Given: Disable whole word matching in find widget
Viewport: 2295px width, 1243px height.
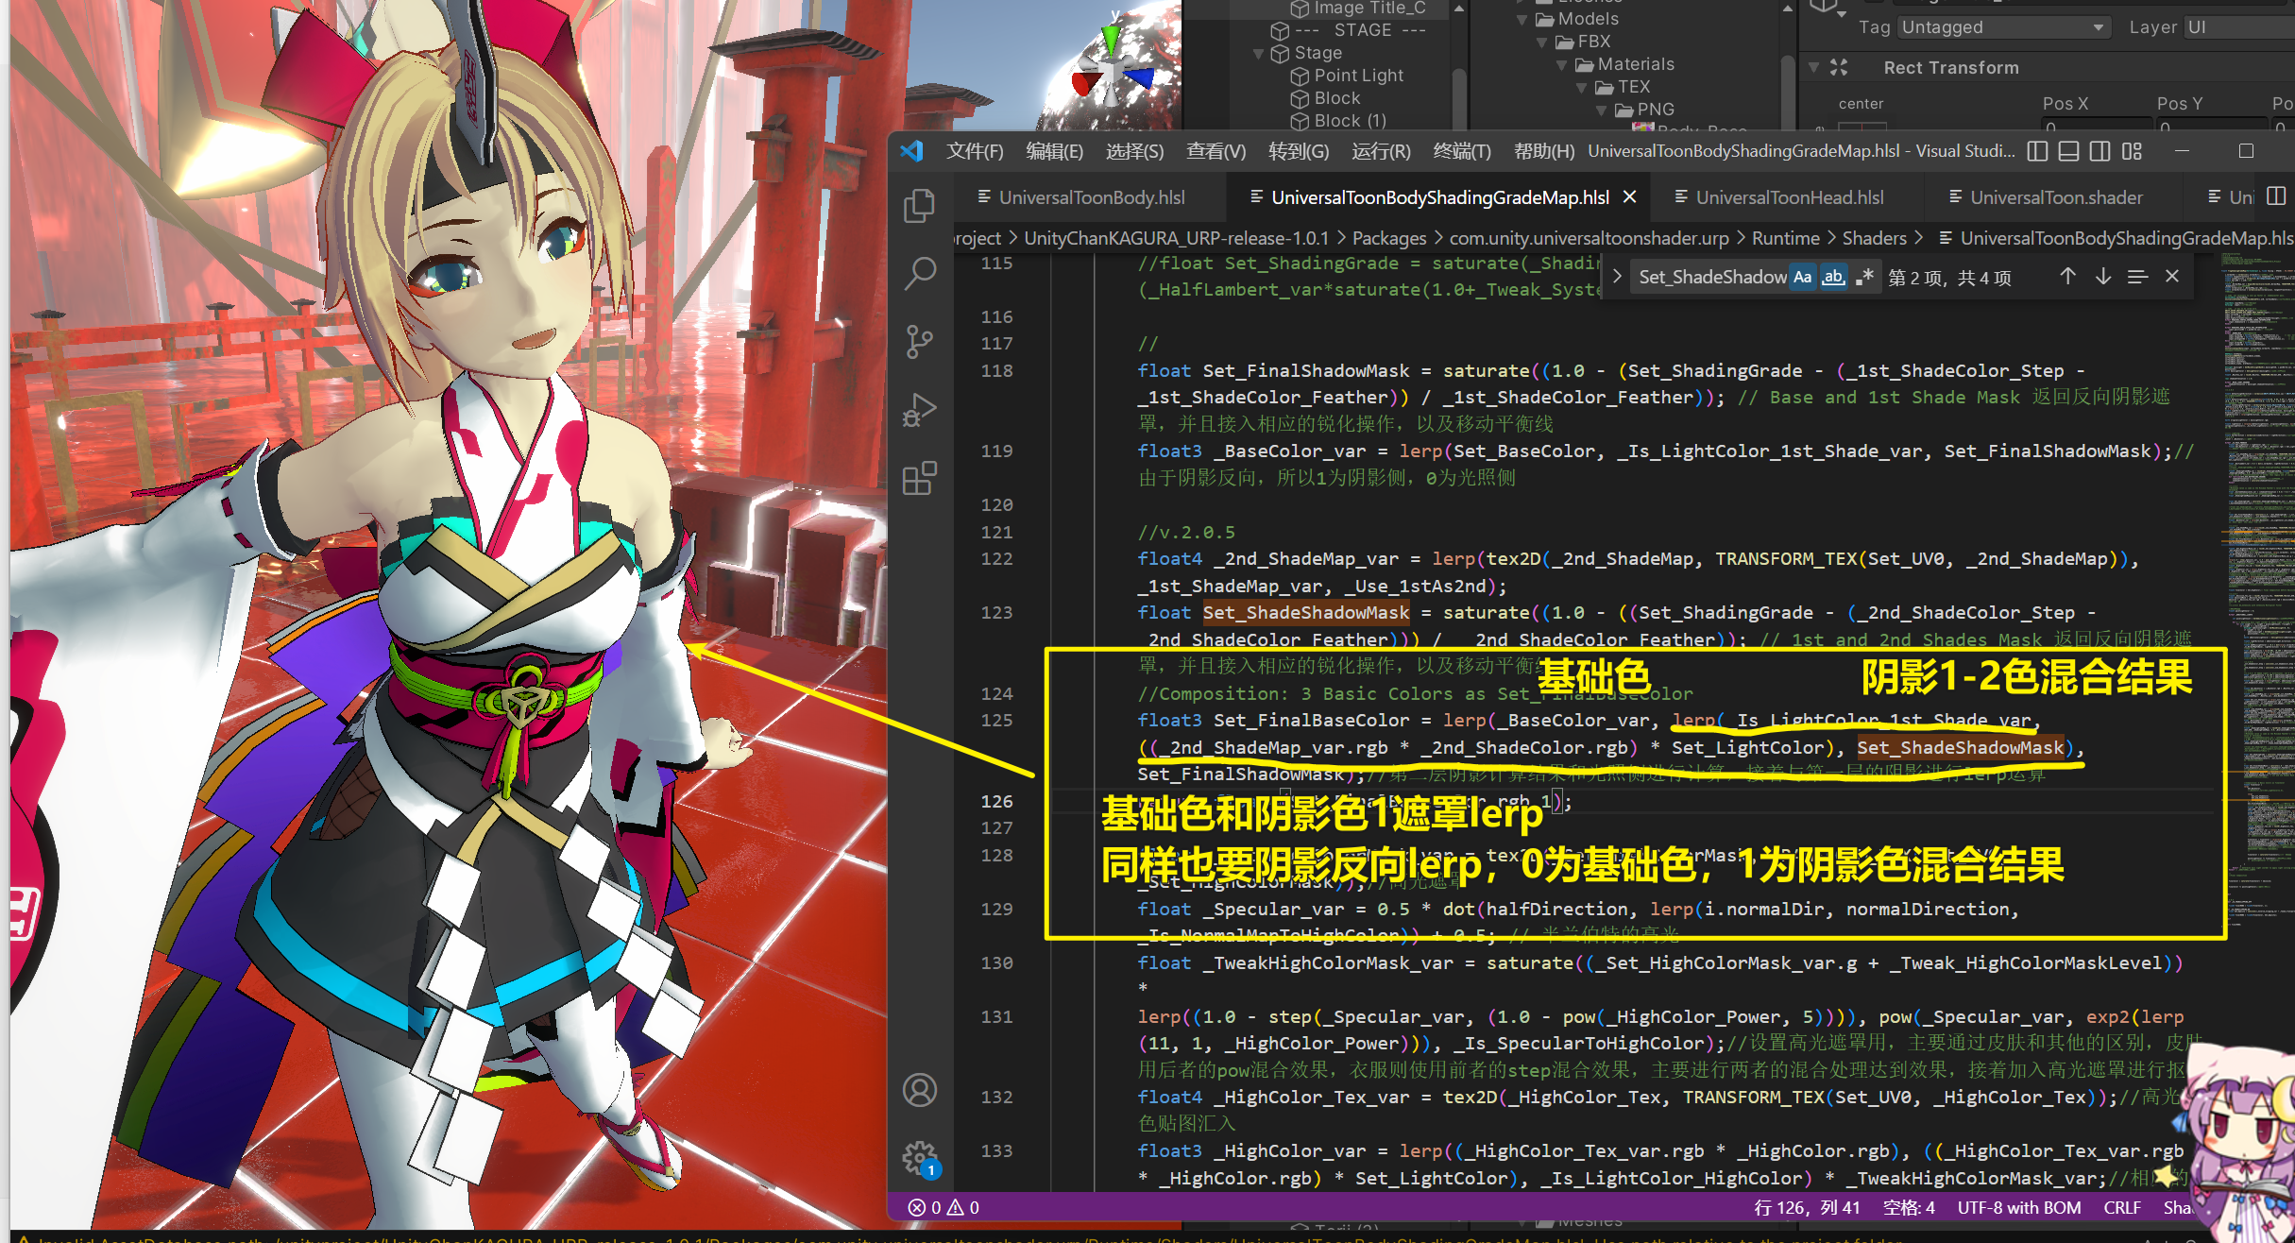Looking at the screenshot, I should click(1833, 276).
